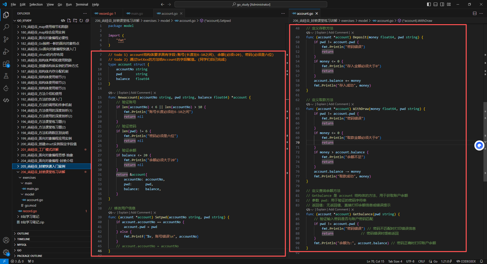Change the CRLF line ending setting
487x264 pixels.
422,261
